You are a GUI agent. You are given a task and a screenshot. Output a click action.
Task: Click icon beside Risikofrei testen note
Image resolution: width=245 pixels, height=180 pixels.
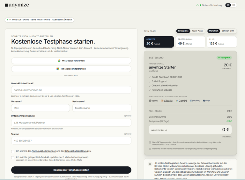click(x=150, y=149)
